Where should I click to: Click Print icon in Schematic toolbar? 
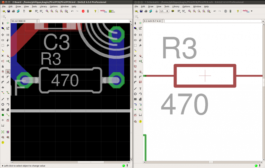[x=147, y=11]
